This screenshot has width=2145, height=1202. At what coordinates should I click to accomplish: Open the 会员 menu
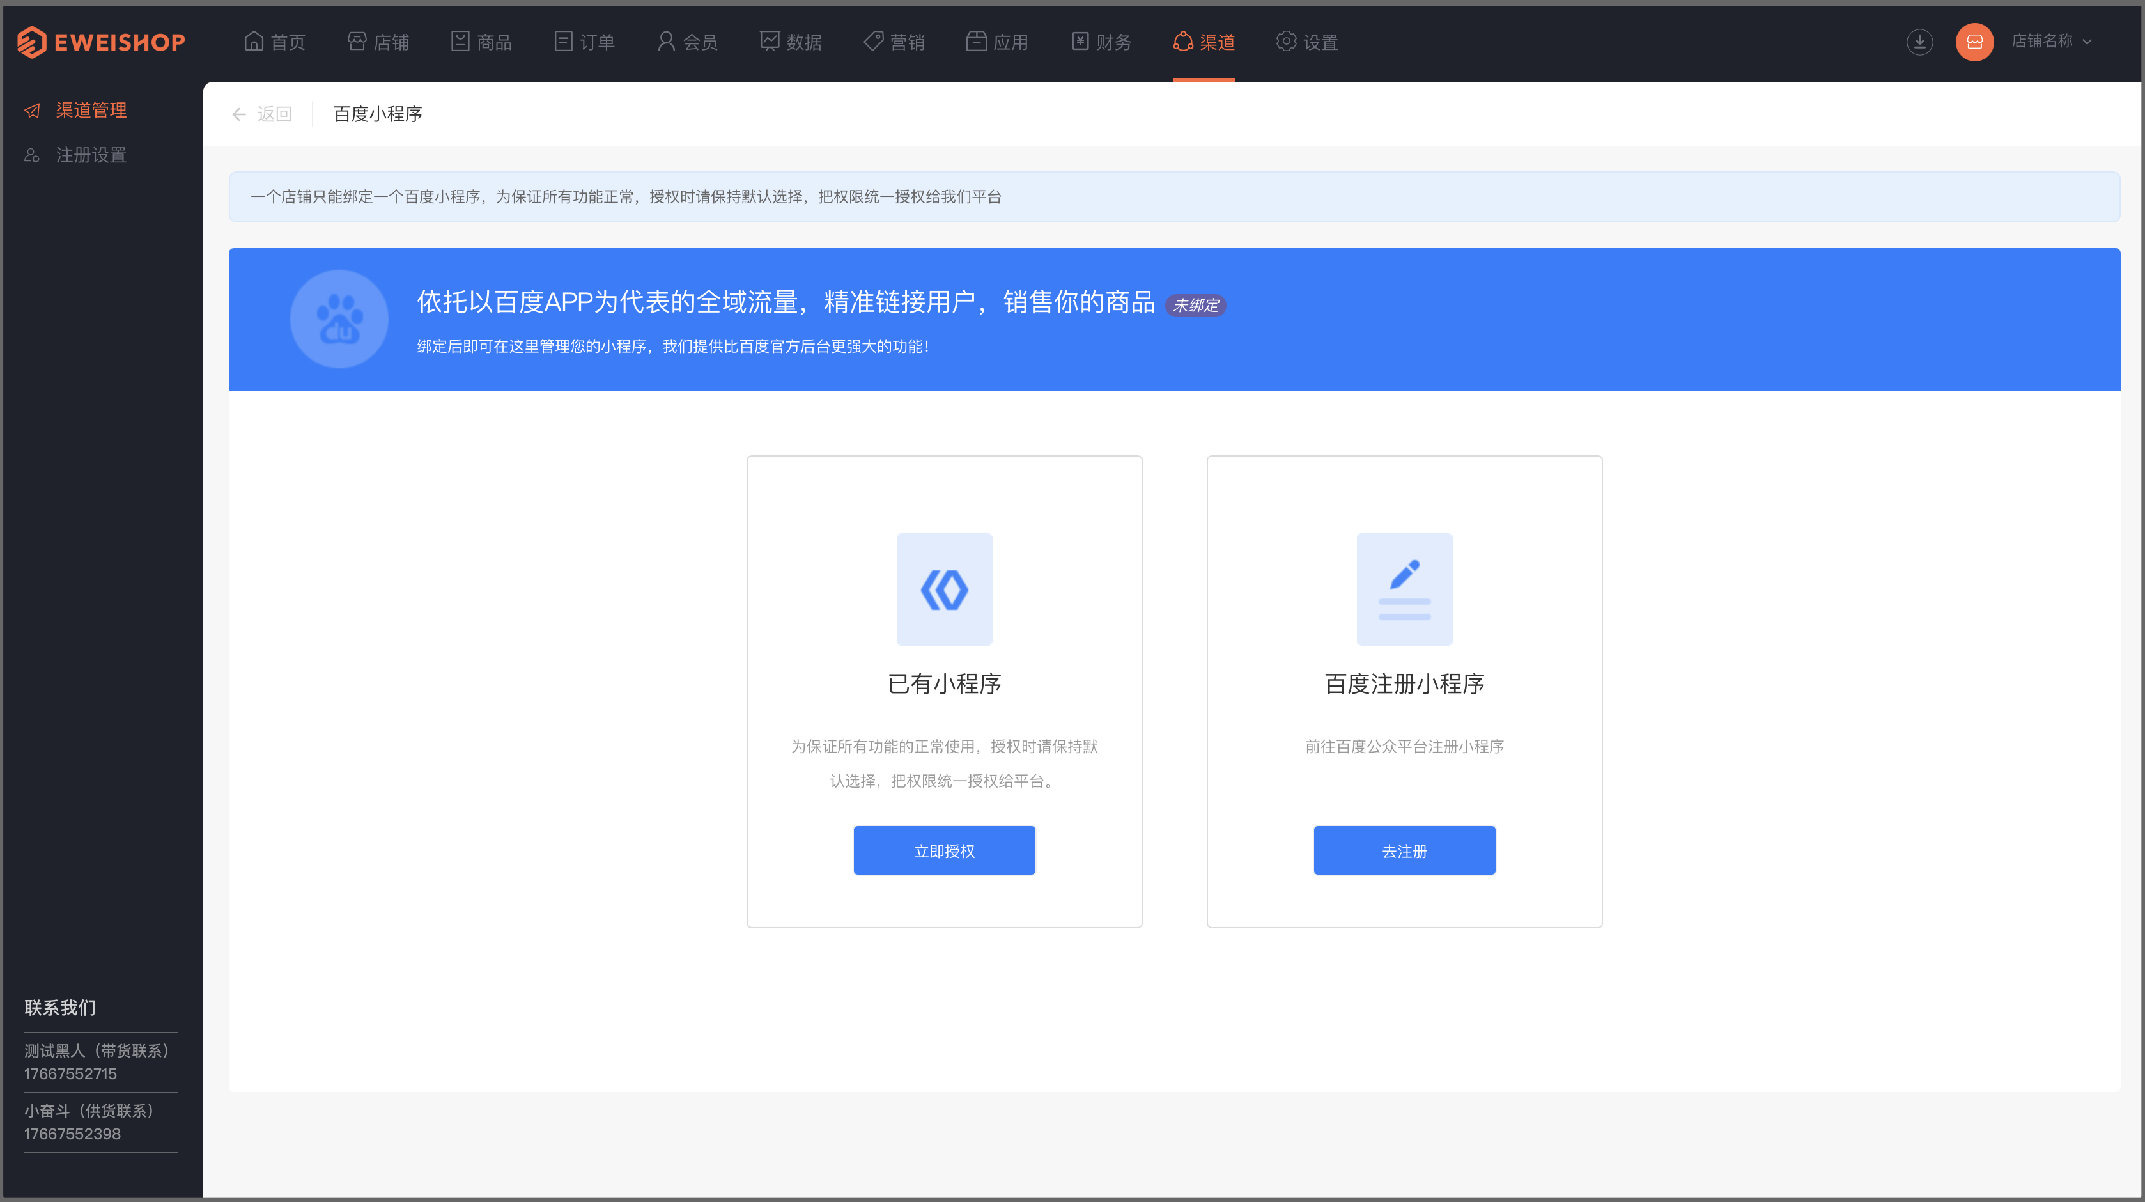(x=688, y=42)
